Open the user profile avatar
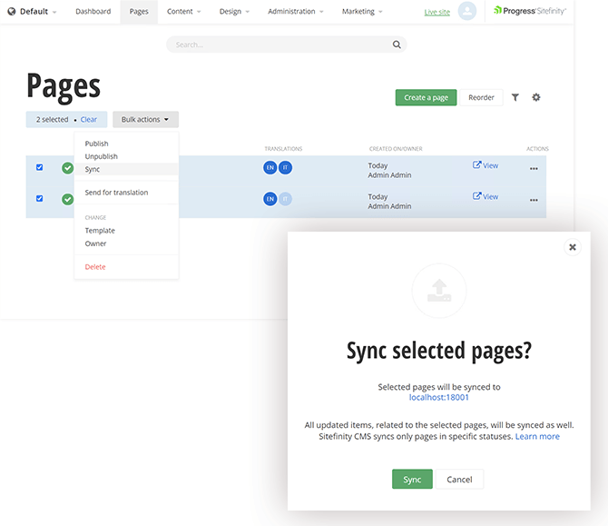Image resolution: width=608 pixels, height=526 pixels. click(x=467, y=12)
